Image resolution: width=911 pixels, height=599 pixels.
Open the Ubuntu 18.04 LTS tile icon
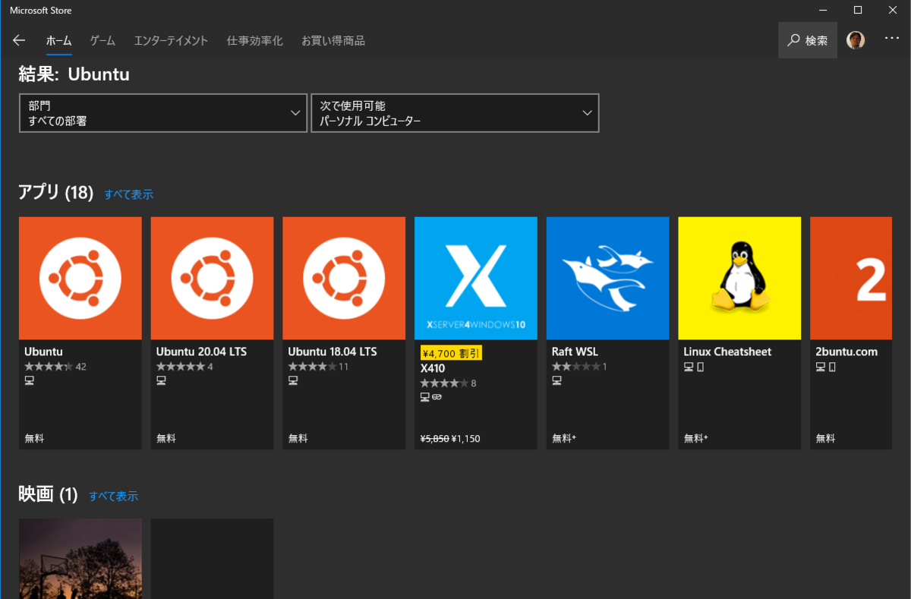pyautogui.click(x=344, y=278)
